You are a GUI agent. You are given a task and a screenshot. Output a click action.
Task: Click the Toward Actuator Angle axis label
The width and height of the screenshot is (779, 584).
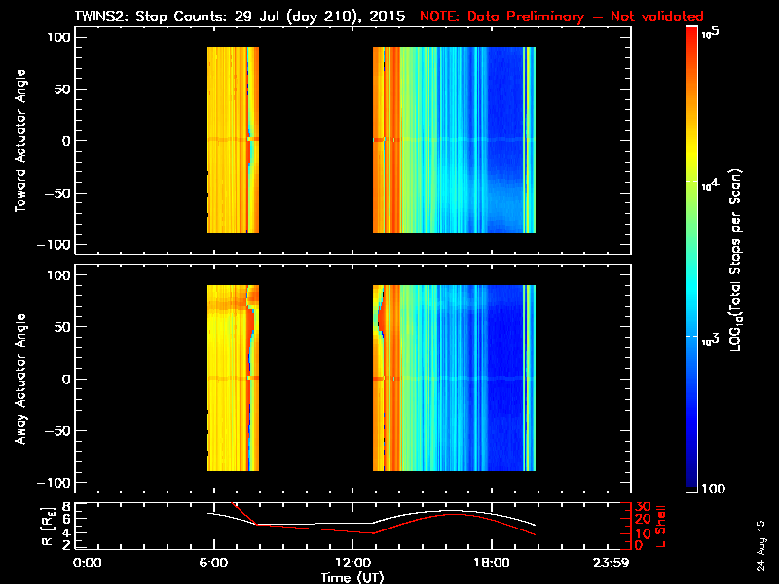coord(19,139)
